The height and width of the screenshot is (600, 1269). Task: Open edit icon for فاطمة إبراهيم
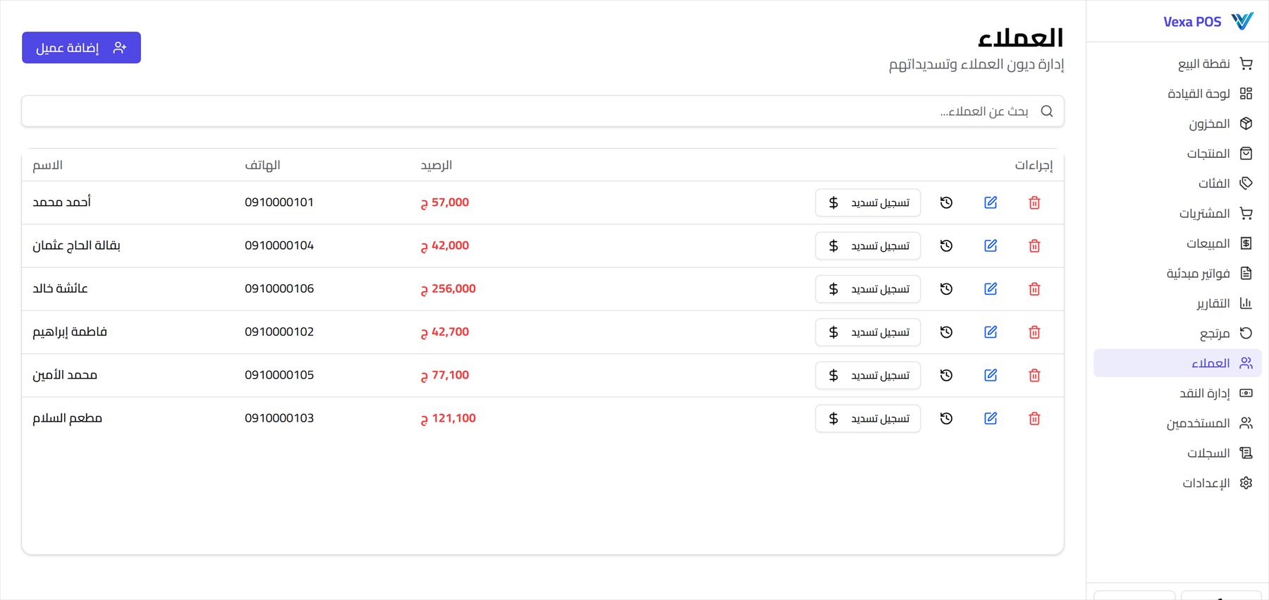point(991,332)
